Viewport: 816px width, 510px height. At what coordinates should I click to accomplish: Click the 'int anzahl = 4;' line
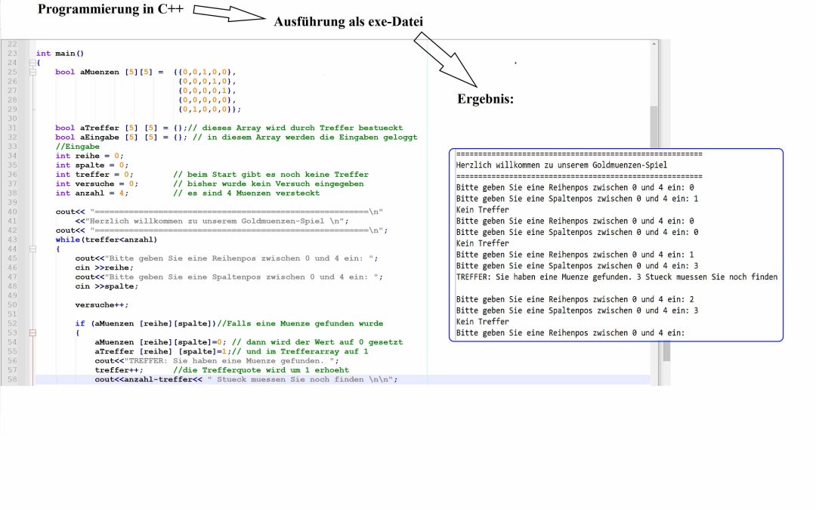[x=92, y=193]
